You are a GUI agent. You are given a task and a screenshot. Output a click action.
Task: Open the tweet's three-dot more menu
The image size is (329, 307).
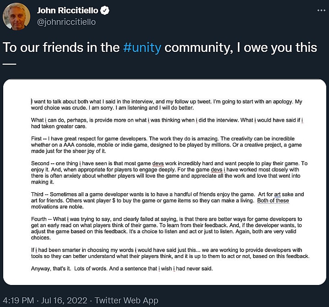click(320, 10)
